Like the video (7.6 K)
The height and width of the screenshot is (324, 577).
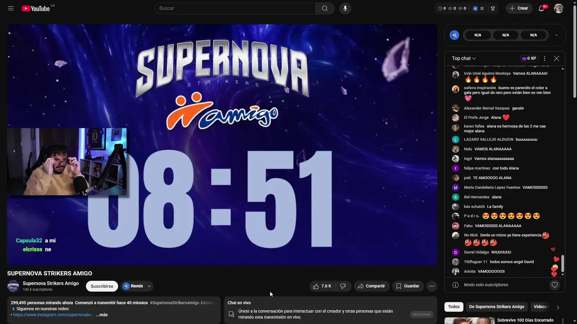(322, 286)
